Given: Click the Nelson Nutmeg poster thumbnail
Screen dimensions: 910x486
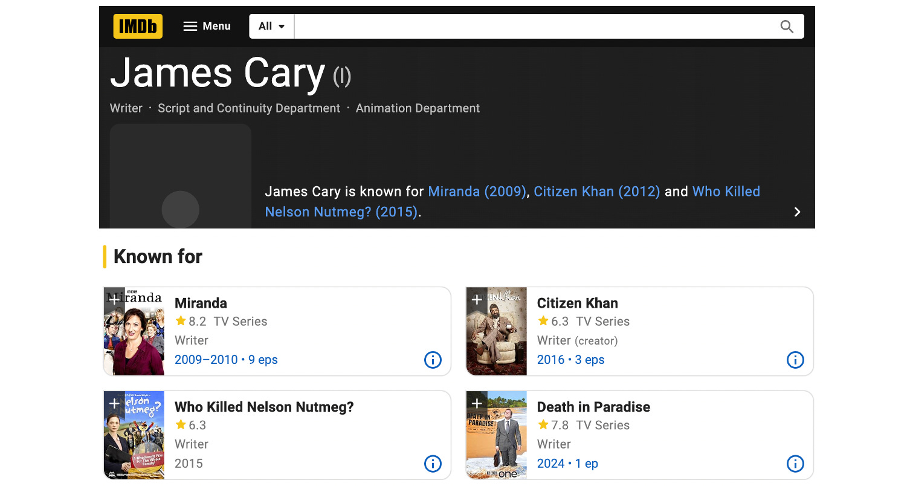Looking at the screenshot, I should (134, 435).
